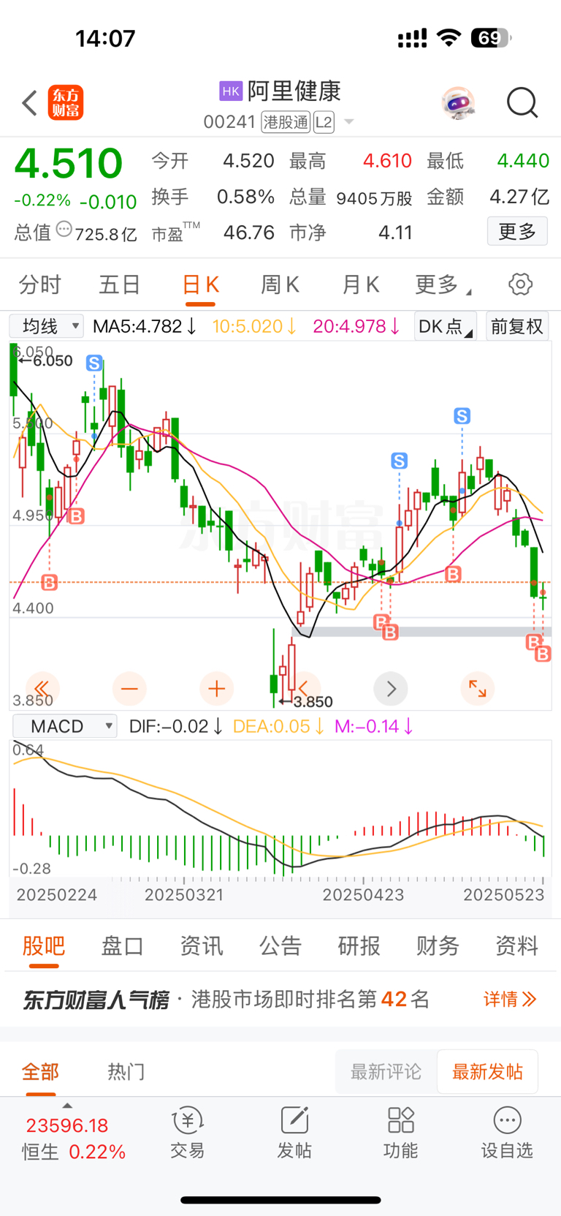Tap the DIF:-0.02 indicator value
The image size is (561, 1216).
point(176,726)
